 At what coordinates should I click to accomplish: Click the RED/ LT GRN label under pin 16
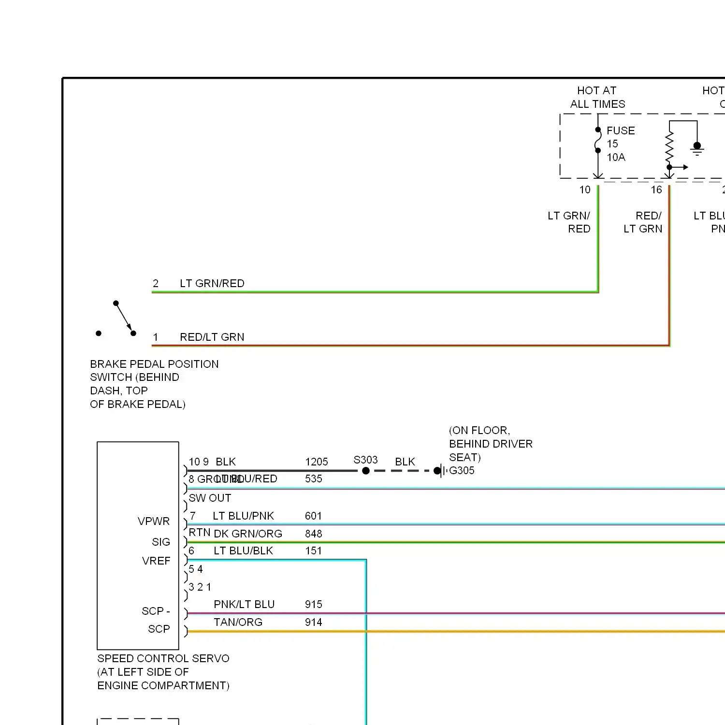643,222
